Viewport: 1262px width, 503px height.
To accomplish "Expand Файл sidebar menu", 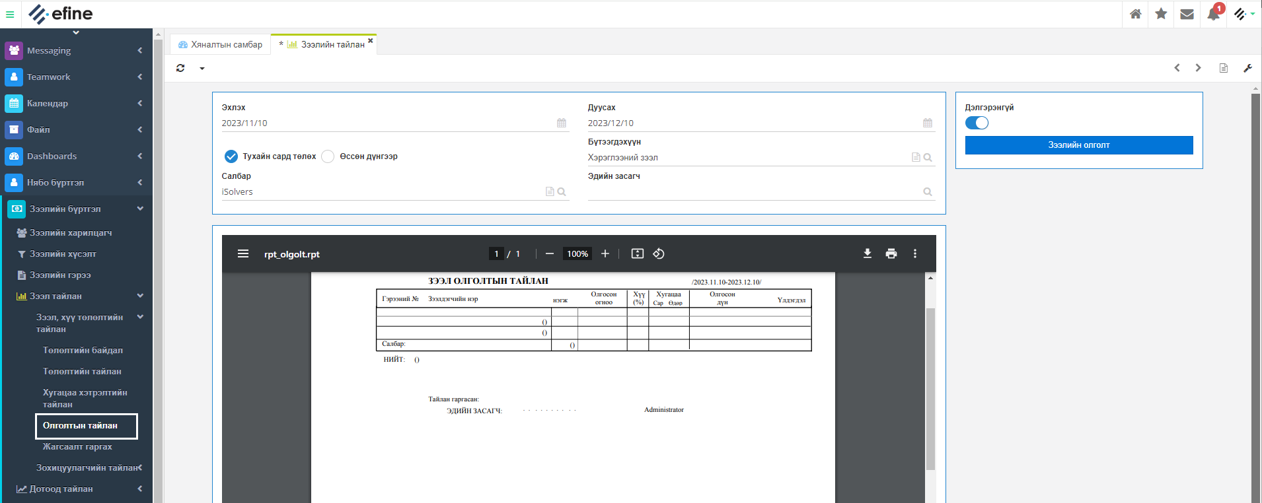I will tap(76, 129).
